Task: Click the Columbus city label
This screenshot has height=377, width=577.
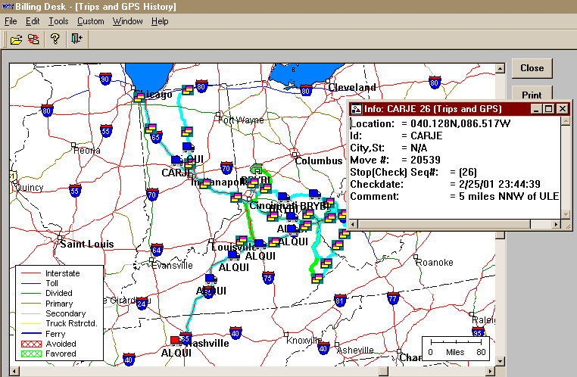Action: click(319, 160)
